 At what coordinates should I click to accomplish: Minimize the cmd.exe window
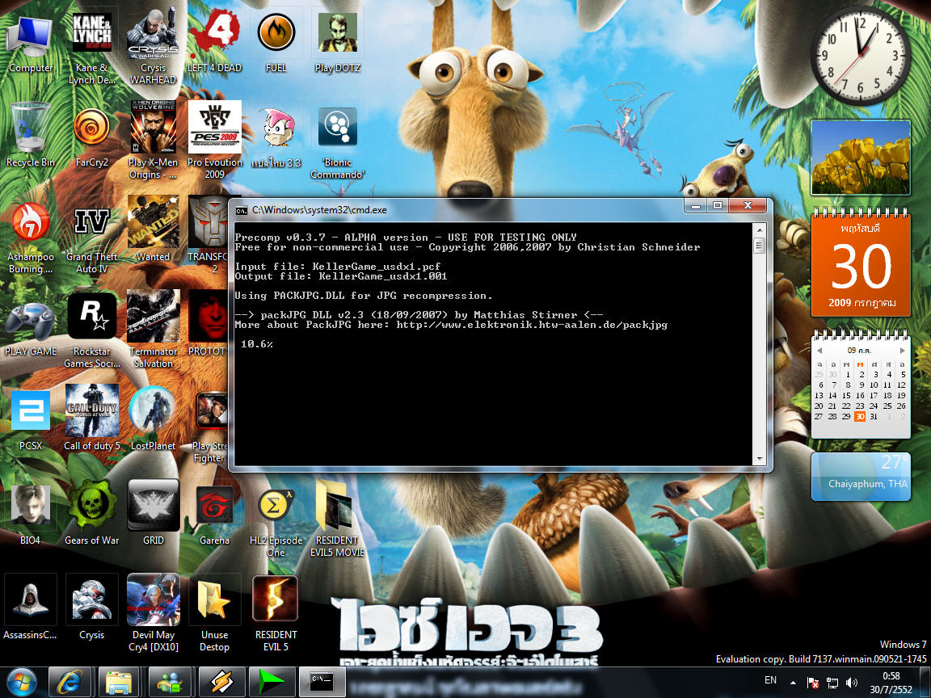(696, 205)
